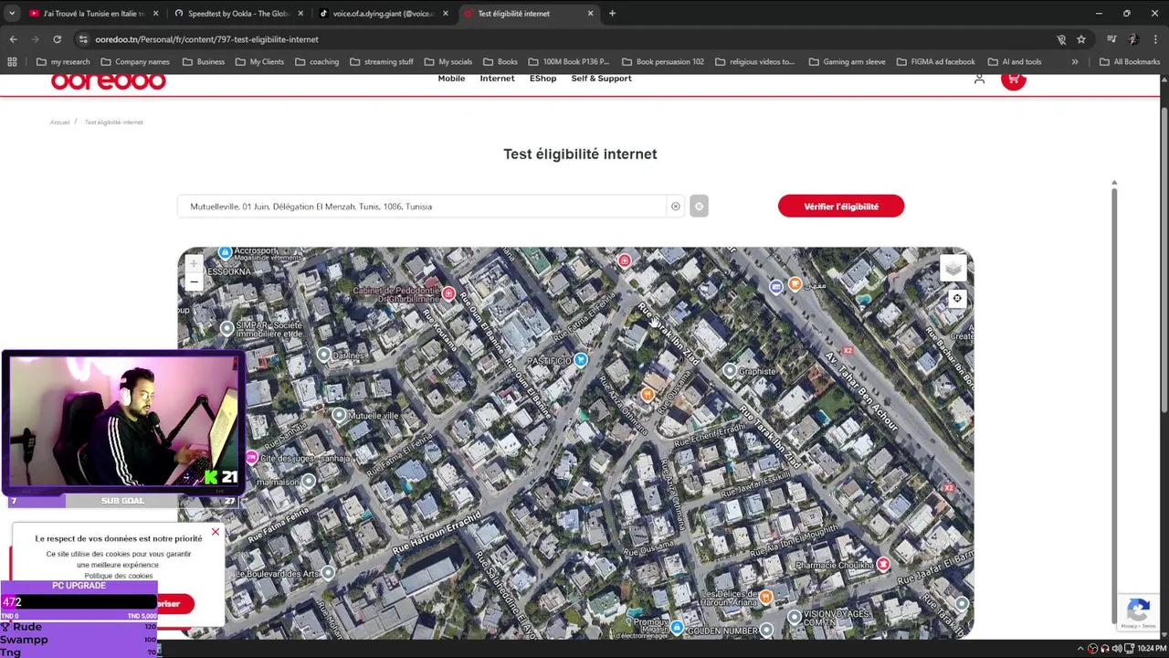The width and height of the screenshot is (1169, 658).
Task: Click the SIMPAR Societe Immobiliere marker
Action: click(227, 328)
